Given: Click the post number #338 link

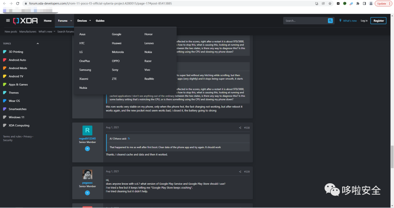Looking at the screenshot, I should (x=247, y=128).
